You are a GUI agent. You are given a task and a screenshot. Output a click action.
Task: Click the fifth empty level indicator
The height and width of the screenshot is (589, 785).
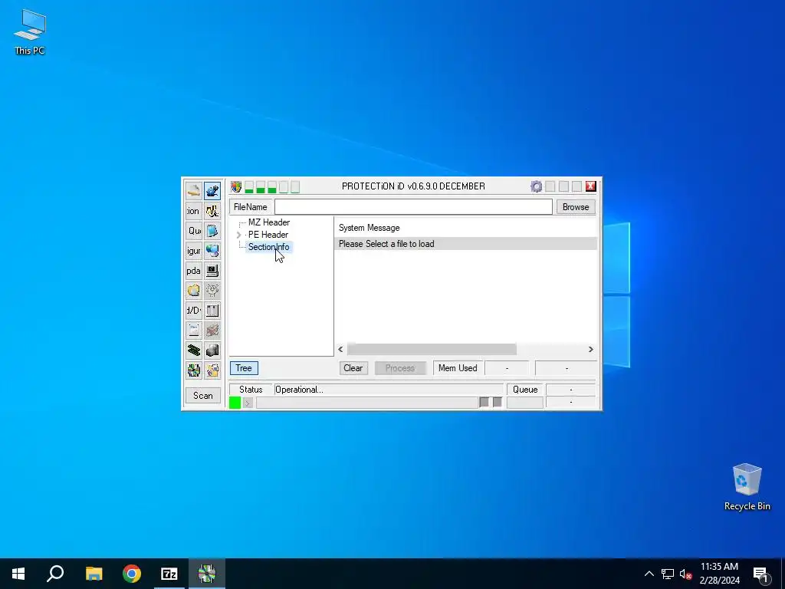click(x=295, y=187)
